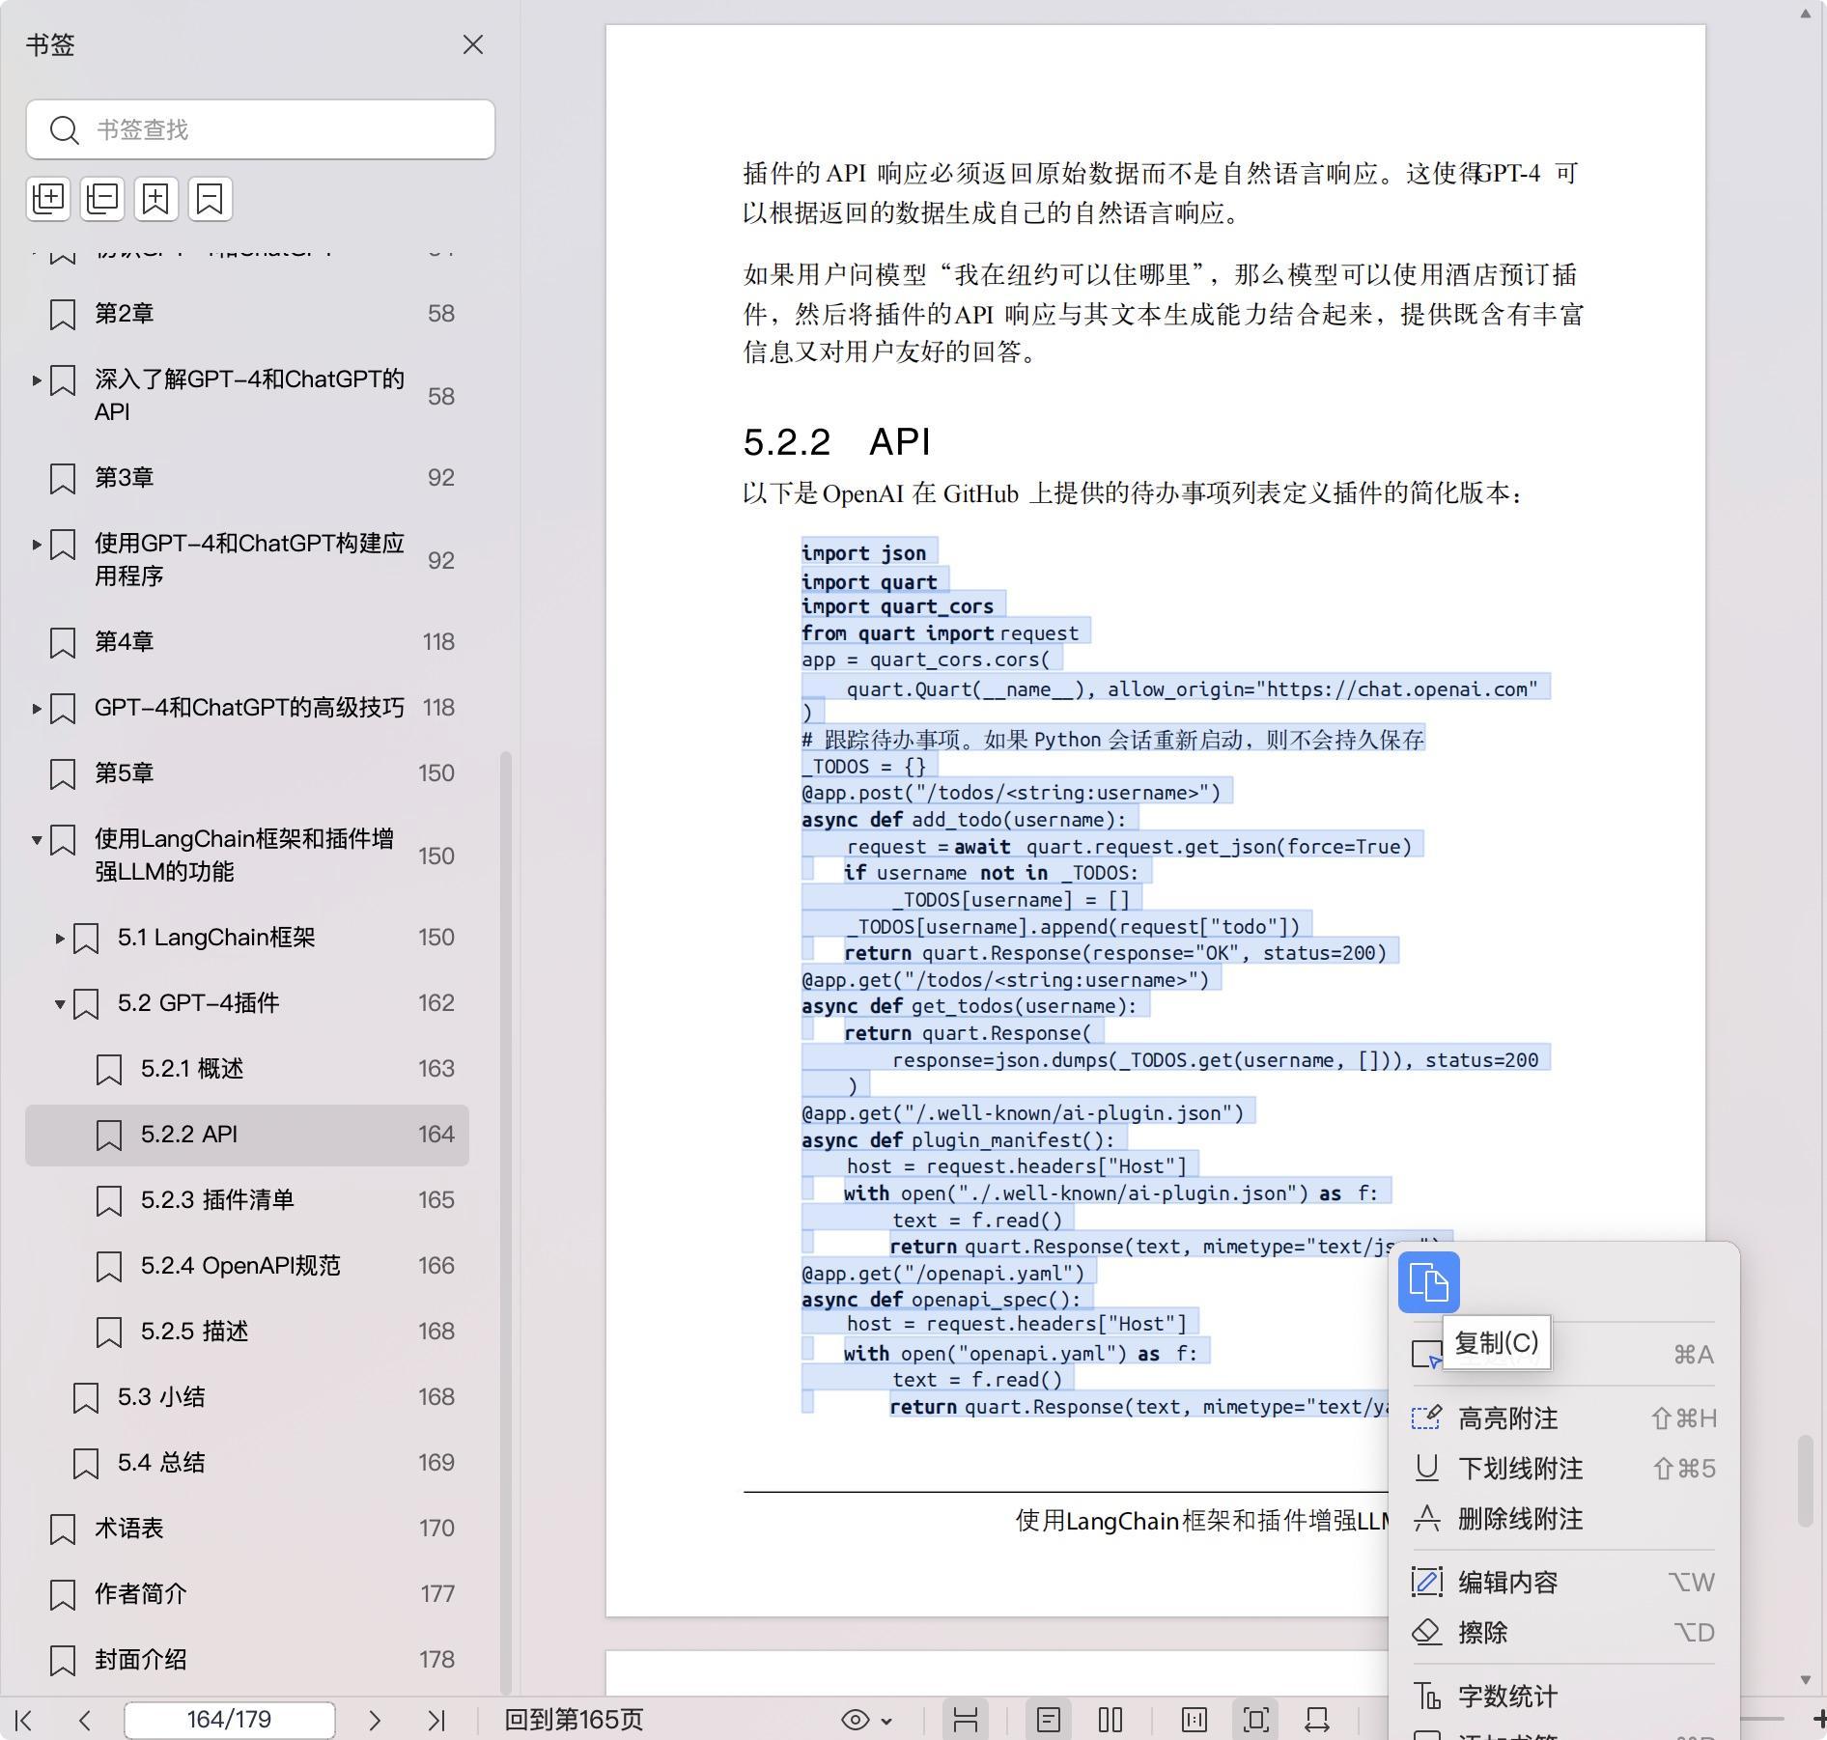Click the blue copy icon in context menu
This screenshot has width=1827, height=1740.
coord(1428,1282)
